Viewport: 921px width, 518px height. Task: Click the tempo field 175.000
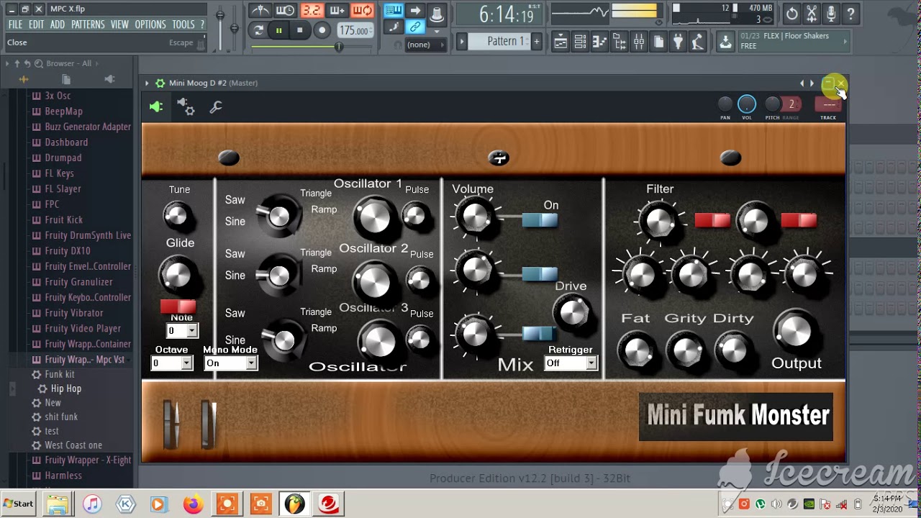point(355,31)
